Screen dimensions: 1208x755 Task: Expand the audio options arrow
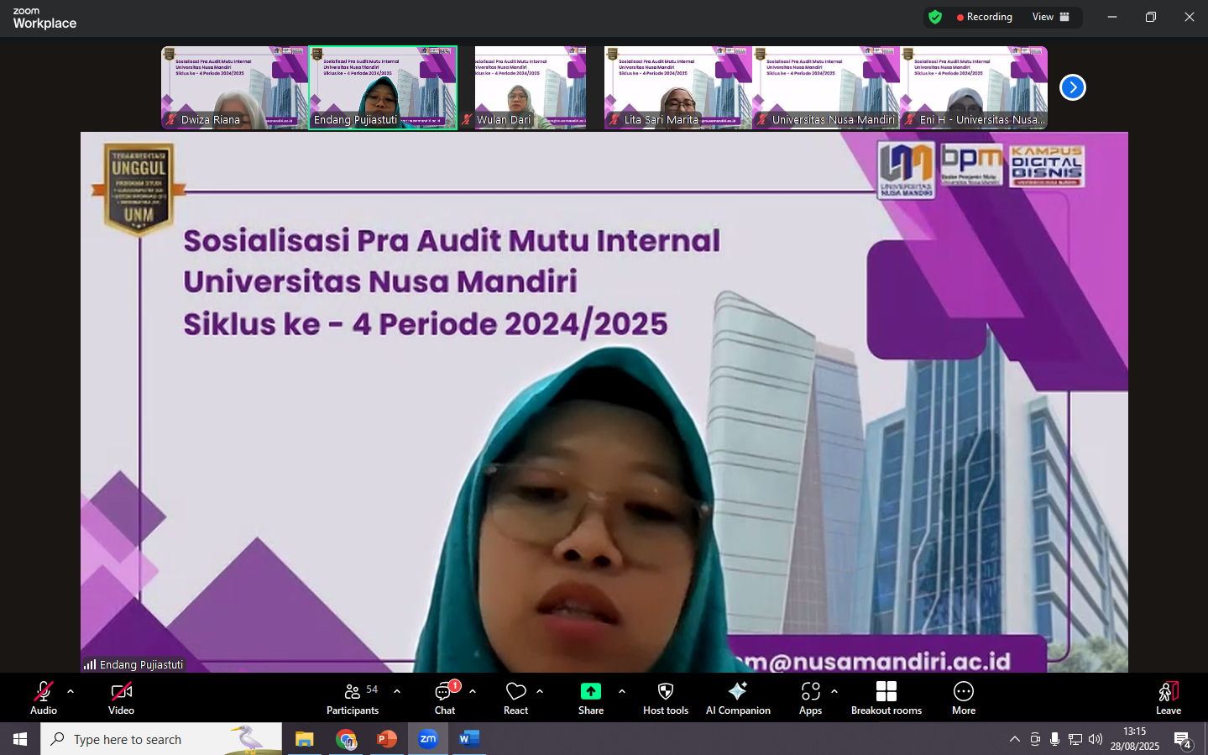[x=71, y=691]
